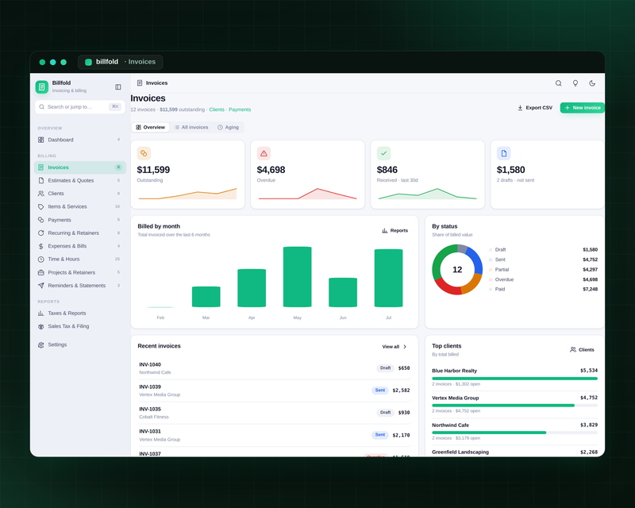The width and height of the screenshot is (635, 508).
Task: Open Items & Services section
Action: point(80,206)
